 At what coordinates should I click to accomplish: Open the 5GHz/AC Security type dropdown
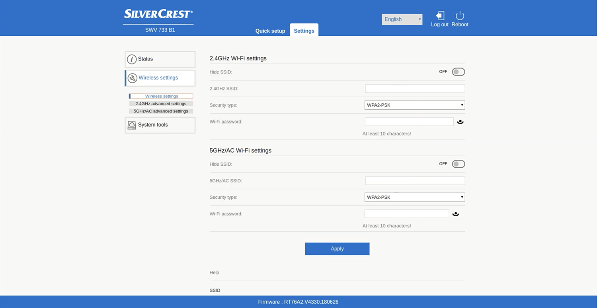coord(414,198)
